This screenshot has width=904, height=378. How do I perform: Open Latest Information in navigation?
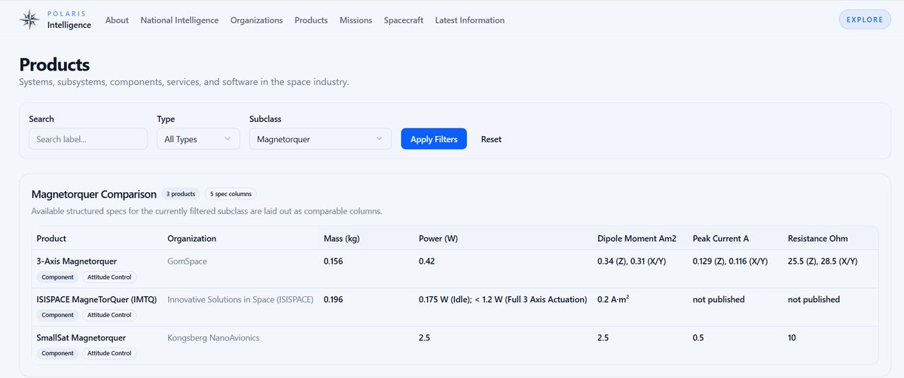(470, 20)
